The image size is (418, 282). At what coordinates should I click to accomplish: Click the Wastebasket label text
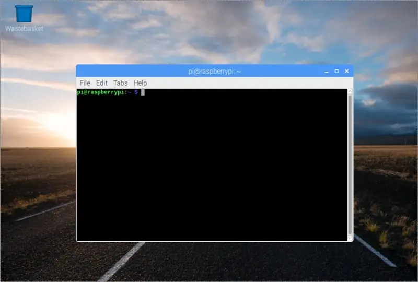[24, 29]
